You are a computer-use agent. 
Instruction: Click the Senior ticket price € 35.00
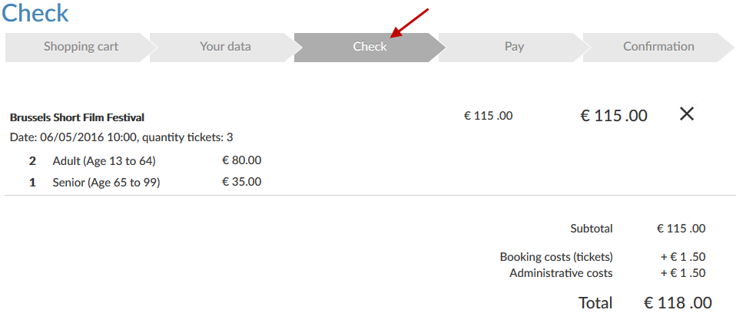241,182
